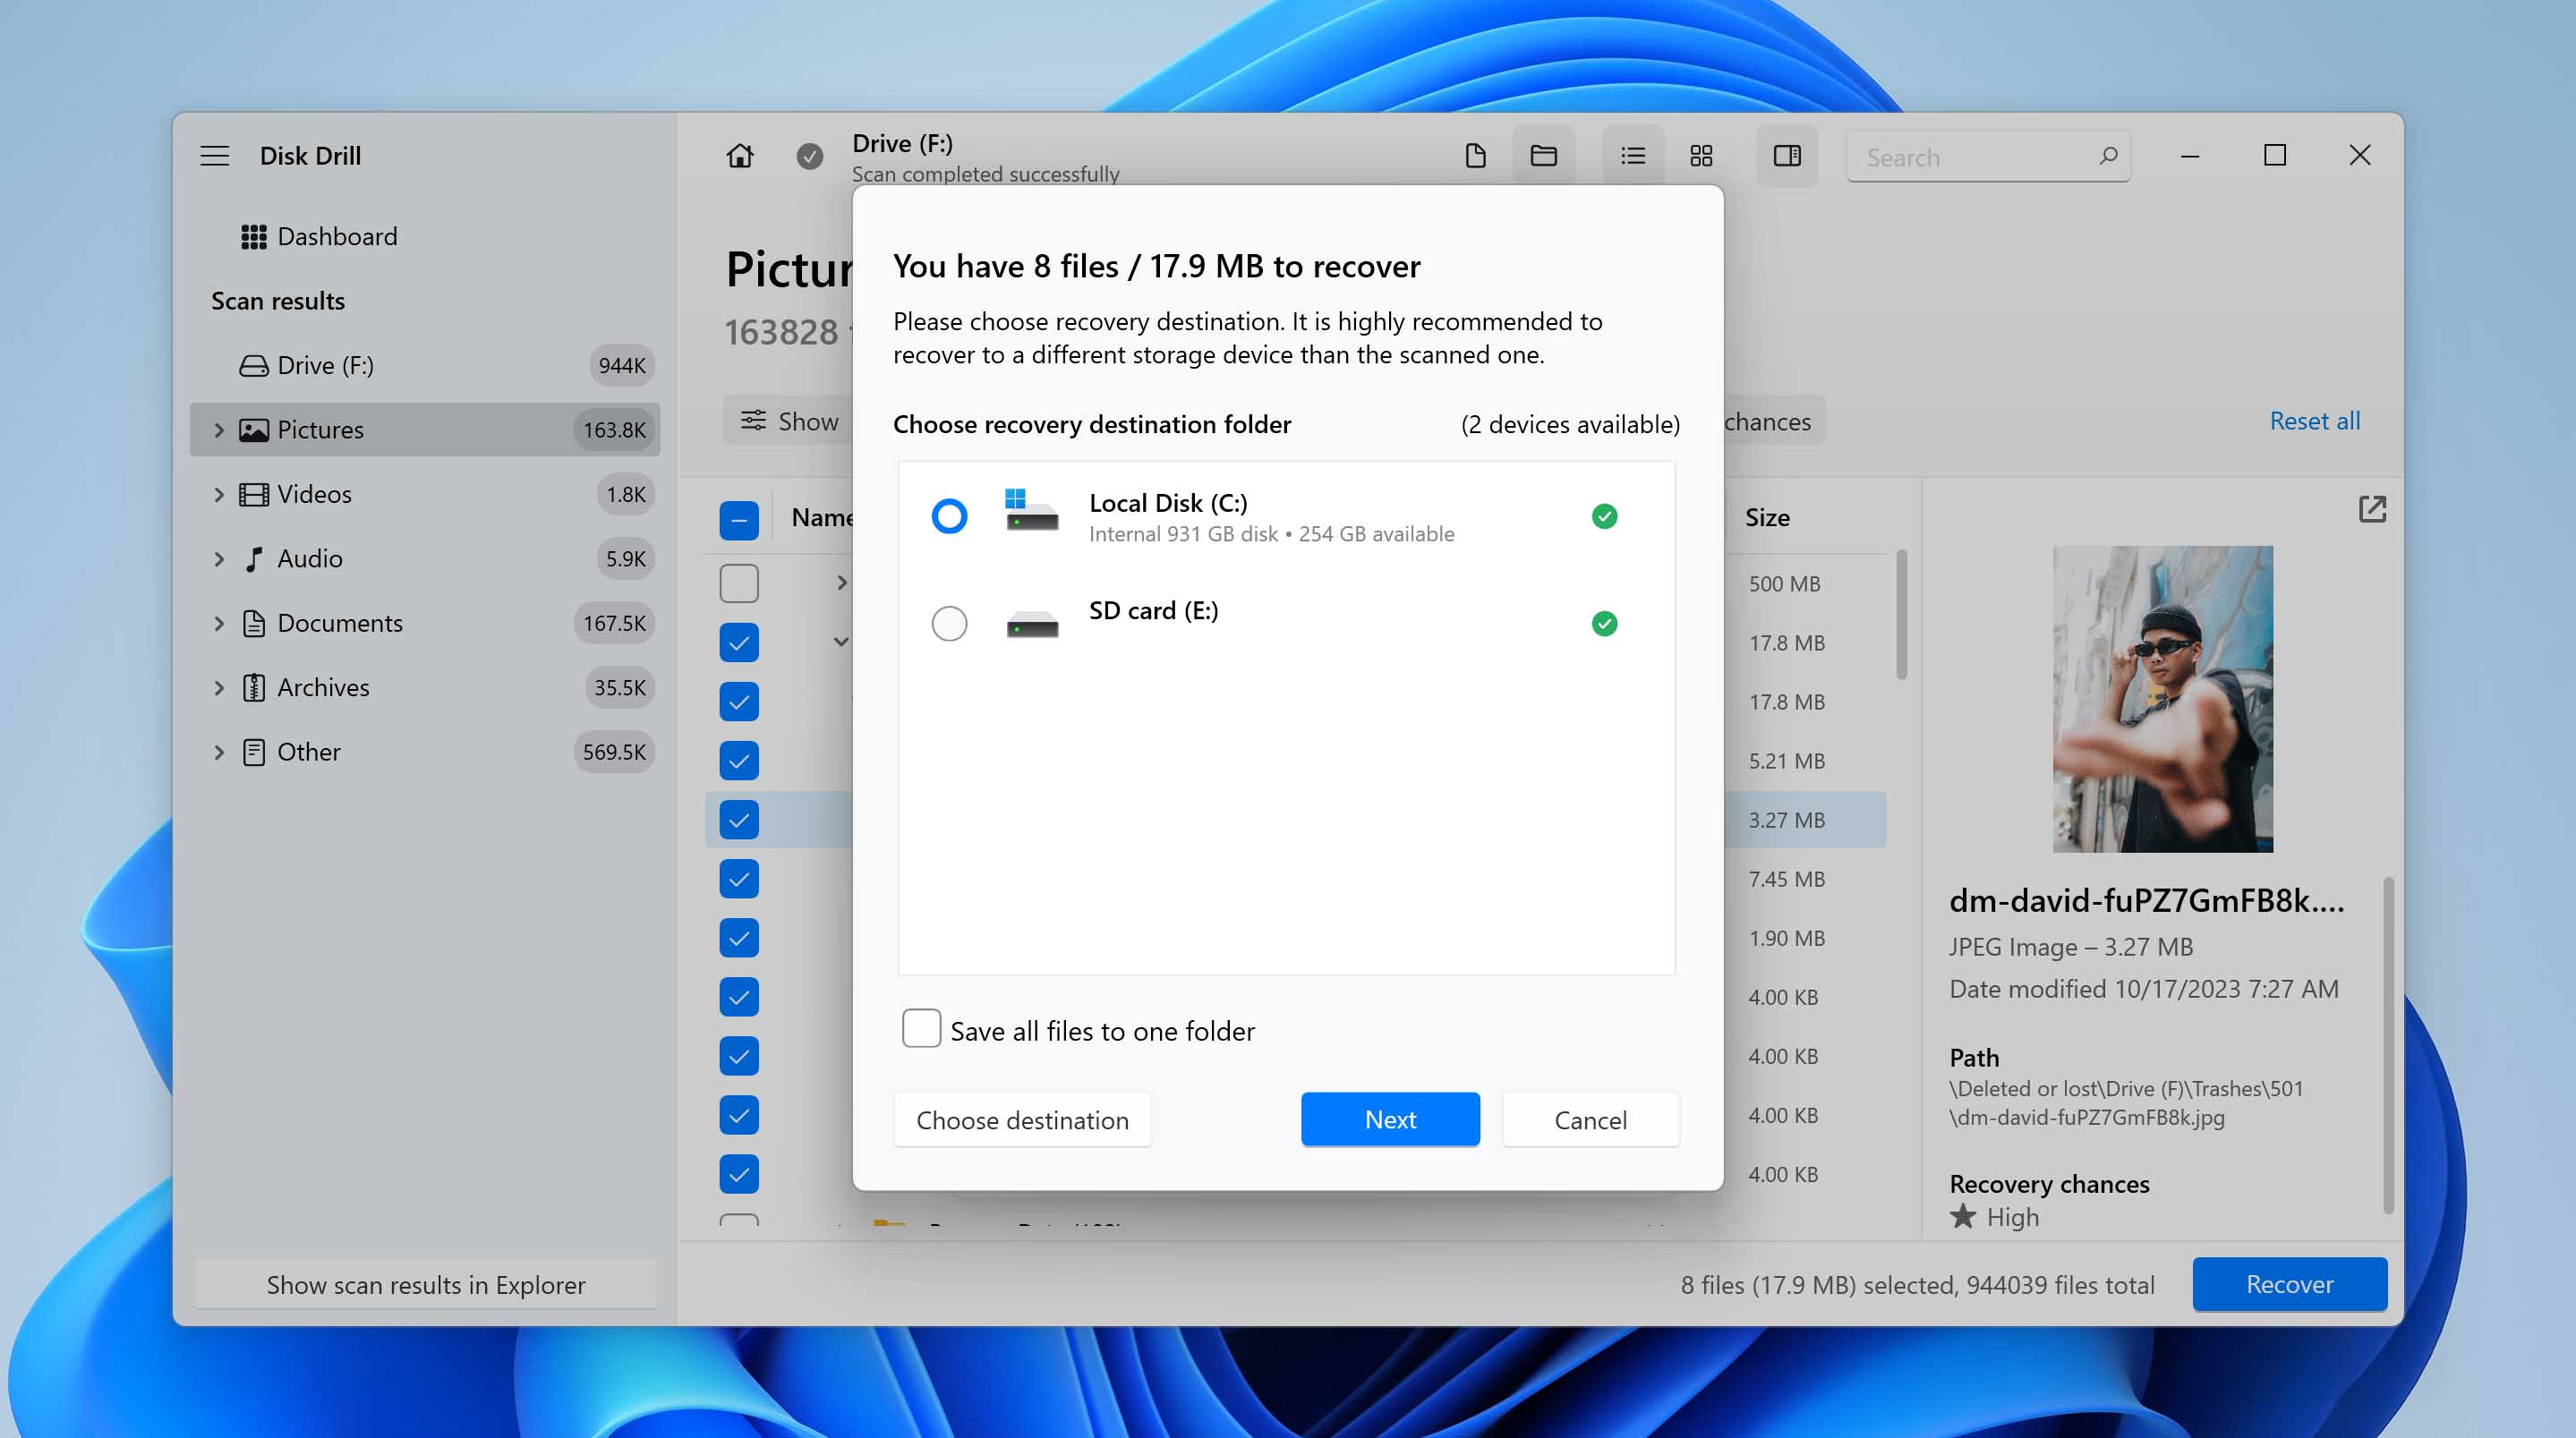Click Cancel in the recovery dialog
The width and height of the screenshot is (2576, 1438).
pyautogui.click(x=1590, y=1120)
